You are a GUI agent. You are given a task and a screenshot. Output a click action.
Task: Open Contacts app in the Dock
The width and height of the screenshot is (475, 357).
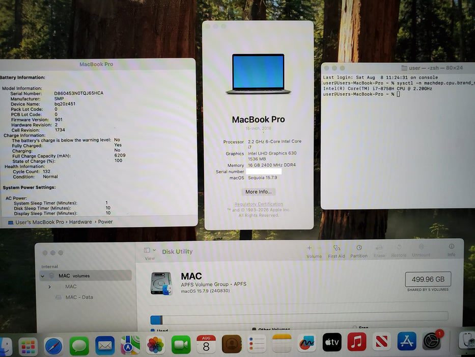coord(232,344)
